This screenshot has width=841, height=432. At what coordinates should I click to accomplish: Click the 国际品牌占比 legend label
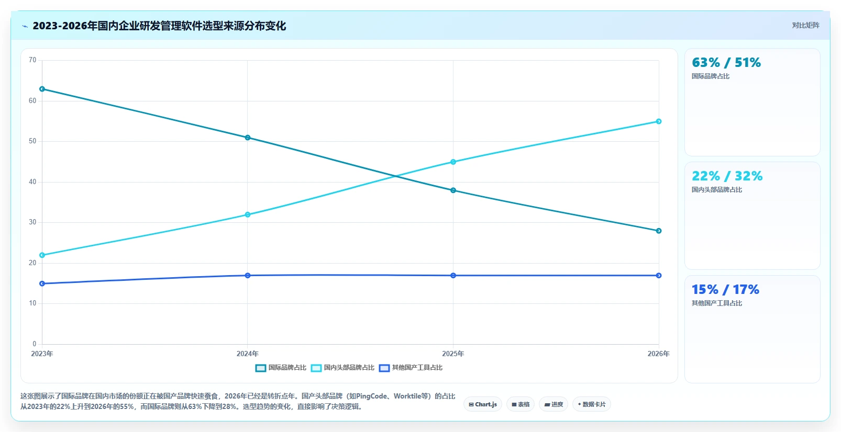(x=287, y=368)
